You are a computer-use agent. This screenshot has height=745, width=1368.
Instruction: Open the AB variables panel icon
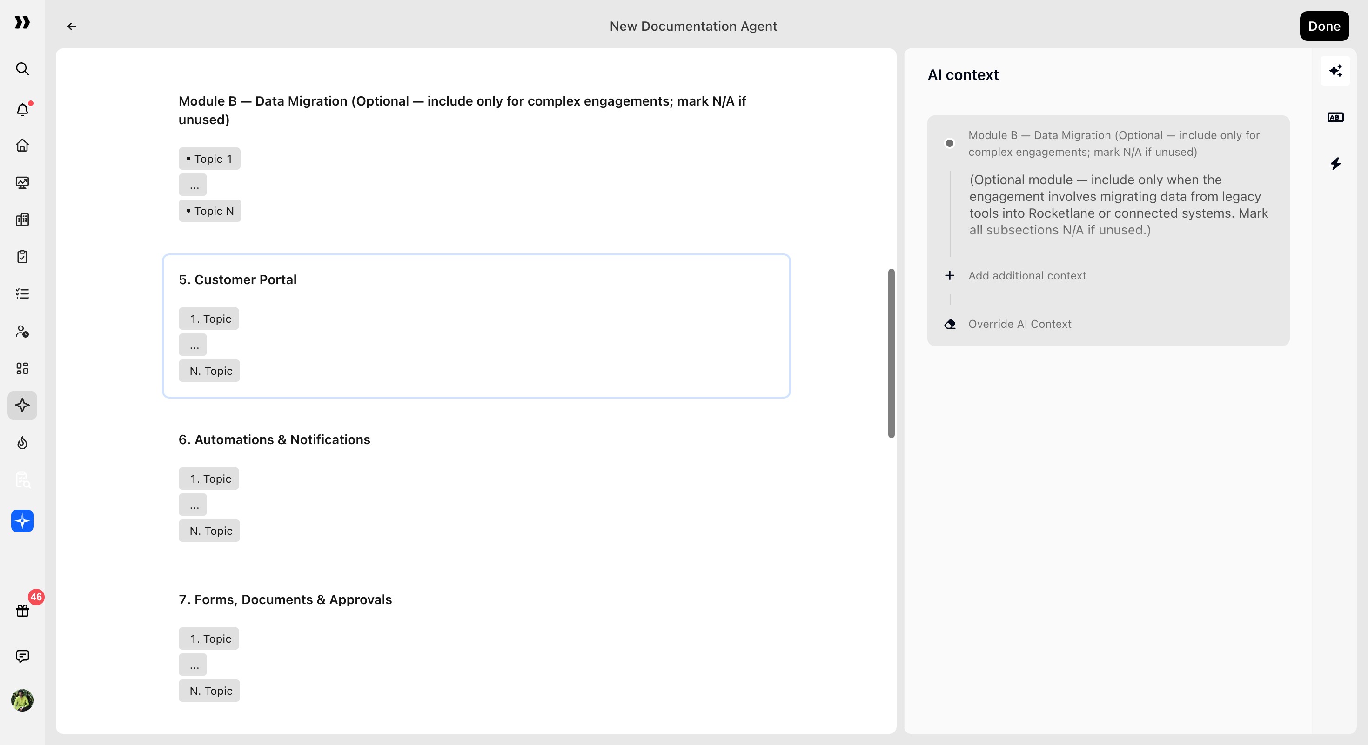point(1335,117)
